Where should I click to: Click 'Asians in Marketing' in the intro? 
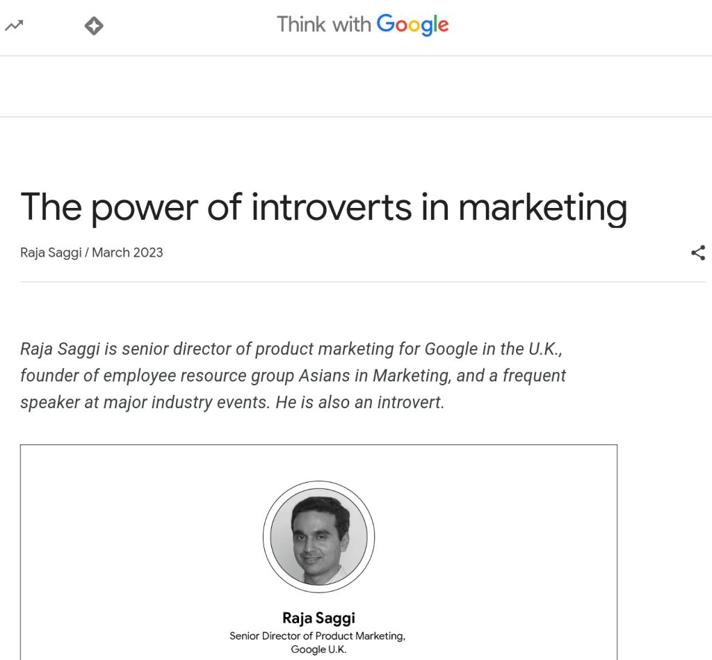(373, 376)
